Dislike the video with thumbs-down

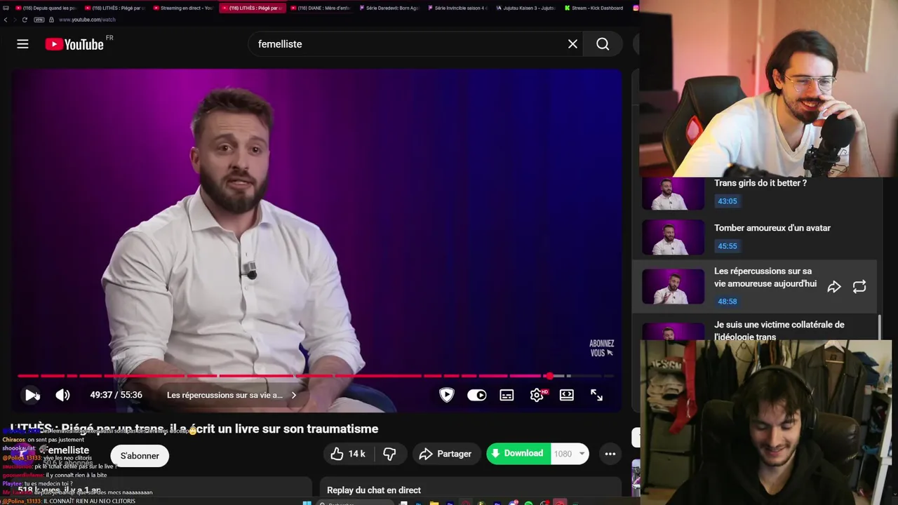point(390,454)
